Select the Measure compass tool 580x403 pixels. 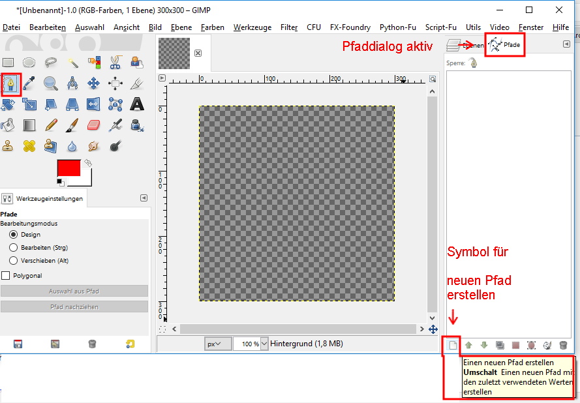72,83
